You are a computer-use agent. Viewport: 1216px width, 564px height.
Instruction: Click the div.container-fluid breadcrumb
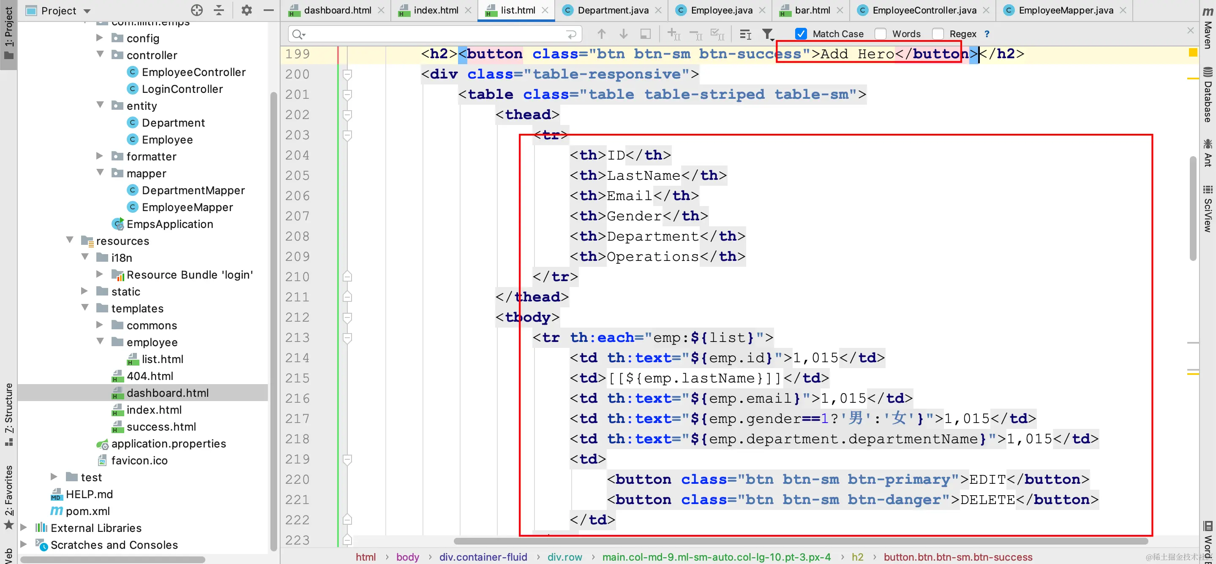tap(483, 557)
